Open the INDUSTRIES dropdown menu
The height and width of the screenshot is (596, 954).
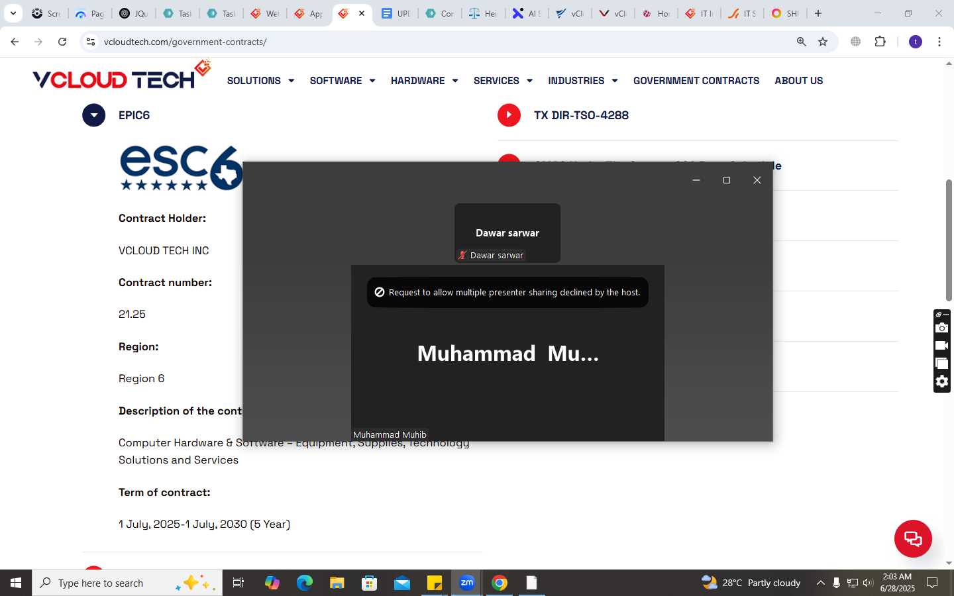[x=583, y=81]
